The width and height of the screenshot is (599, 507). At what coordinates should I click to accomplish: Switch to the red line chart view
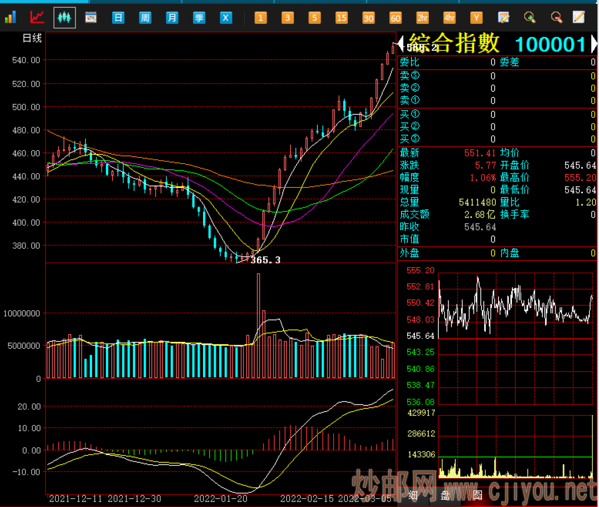[x=37, y=18]
